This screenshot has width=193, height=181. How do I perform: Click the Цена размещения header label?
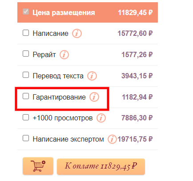(x=64, y=12)
